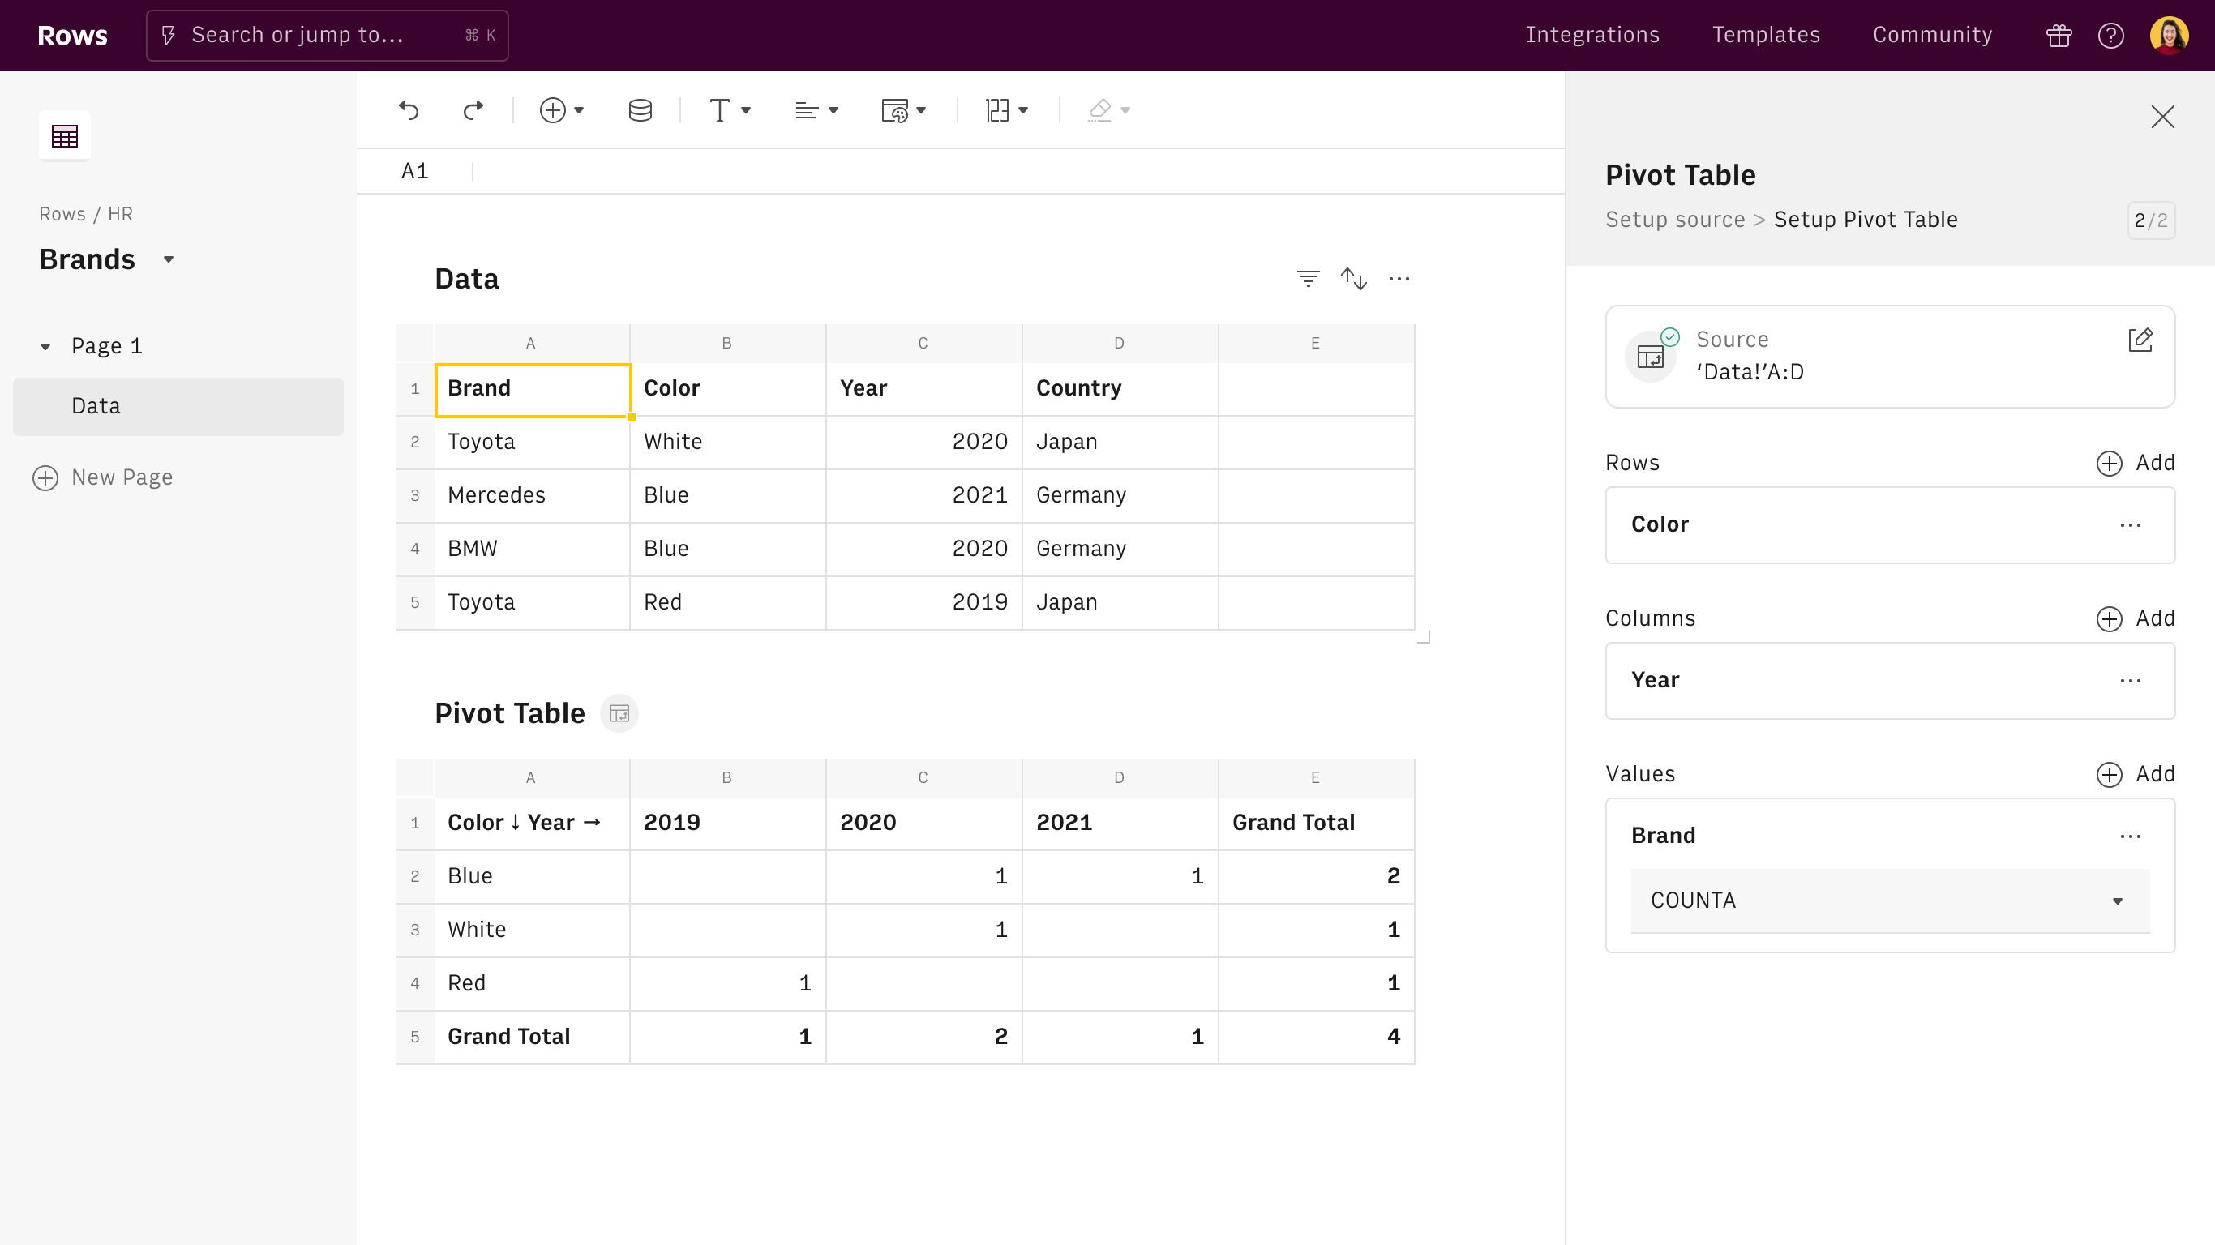Image resolution: width=2215 pixels, height=1245 pixels.
Task: Collapse the Page 1 tree item
Action: tap(45, 346)
